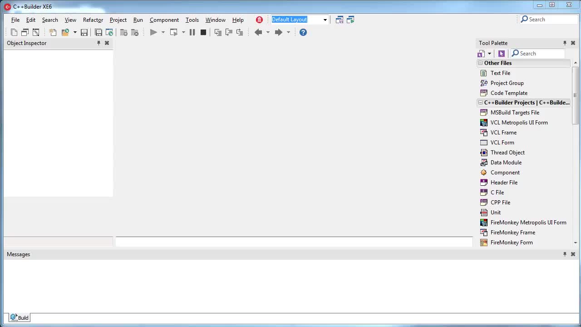Click the Back navigation arrow
This screenshot has height=327, width=581.
[258, 32]
